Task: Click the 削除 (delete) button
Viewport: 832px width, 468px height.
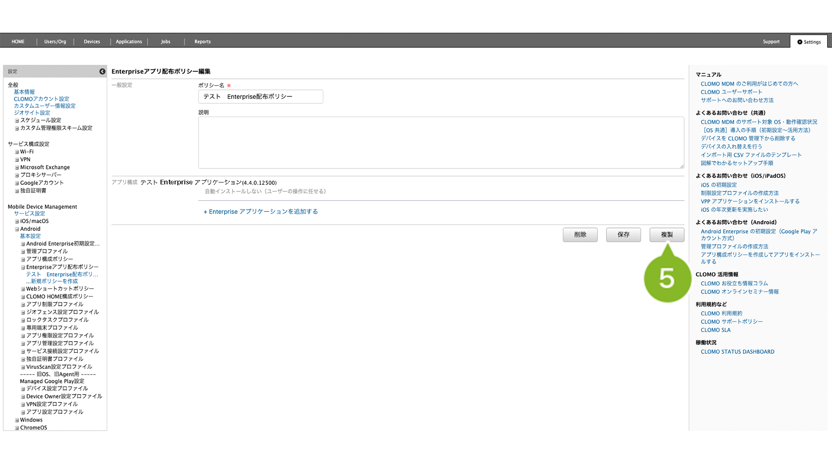Action: [x=580, y=234]
